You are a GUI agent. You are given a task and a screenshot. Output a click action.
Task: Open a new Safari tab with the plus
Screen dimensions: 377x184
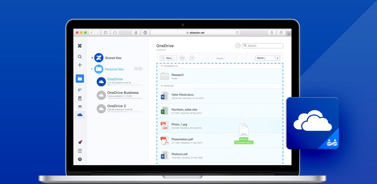[289, 34]
